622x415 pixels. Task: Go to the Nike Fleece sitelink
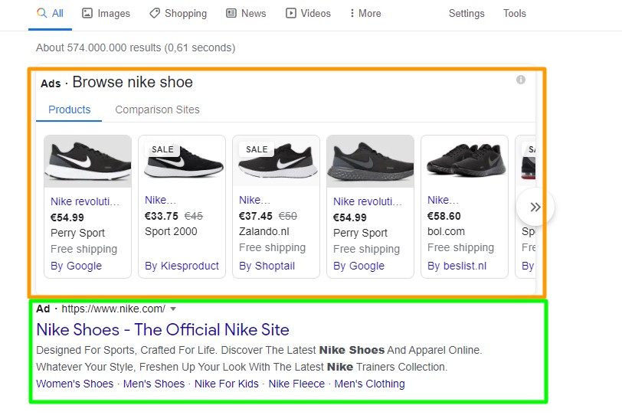coord(296,384)
